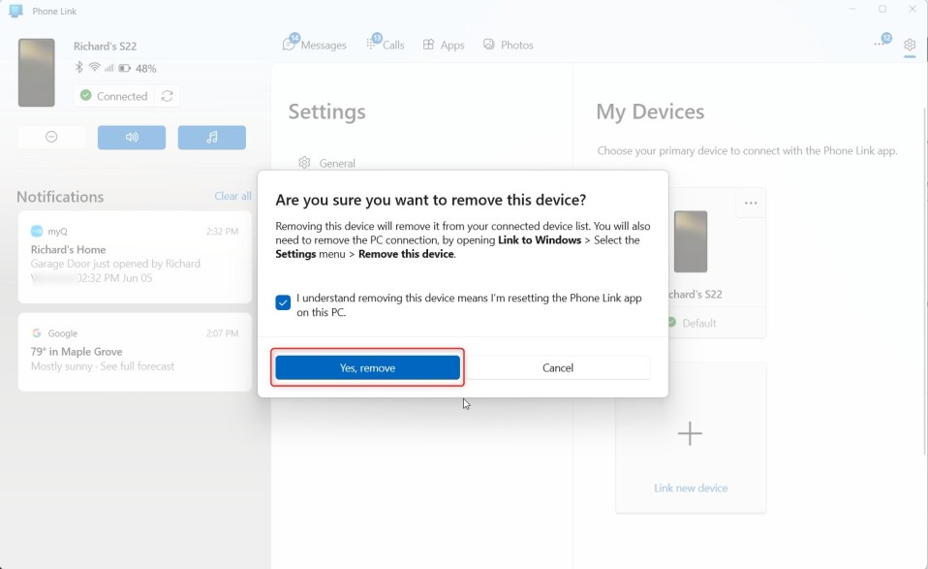Open the more options ellipsis in top bar
The image size is (928, 569).
click(880, 45)
